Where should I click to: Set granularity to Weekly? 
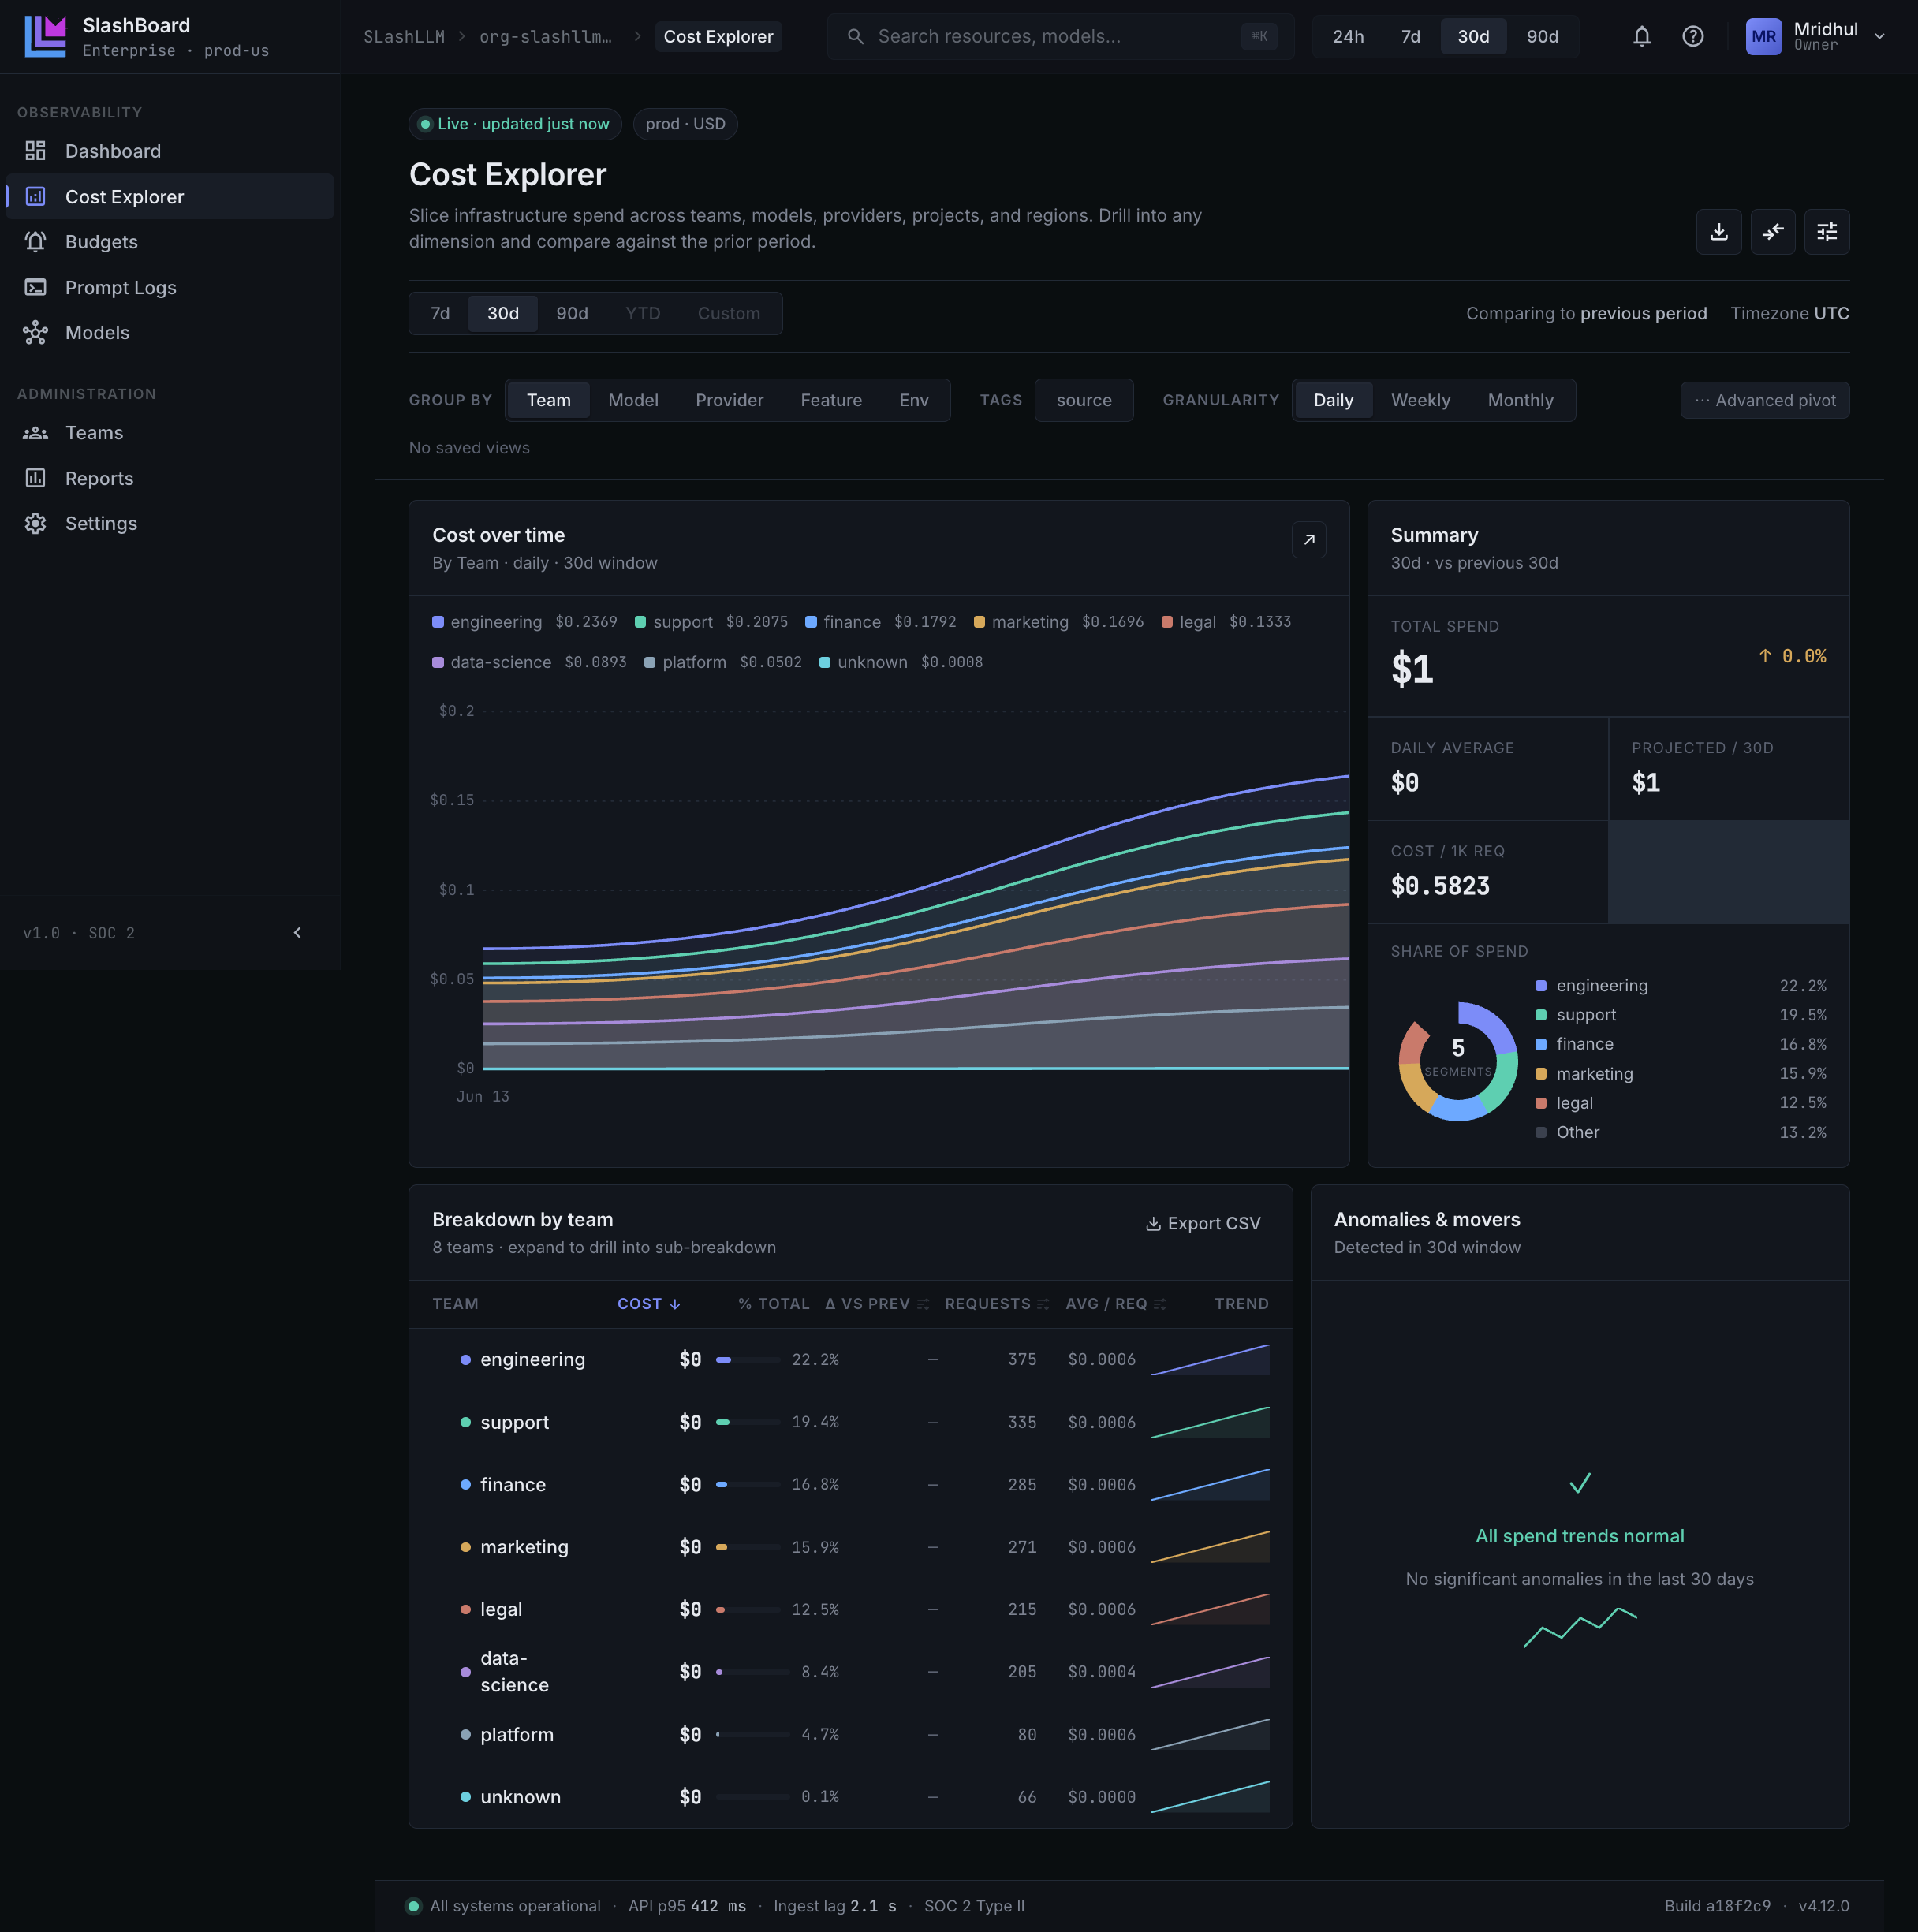1420,400
